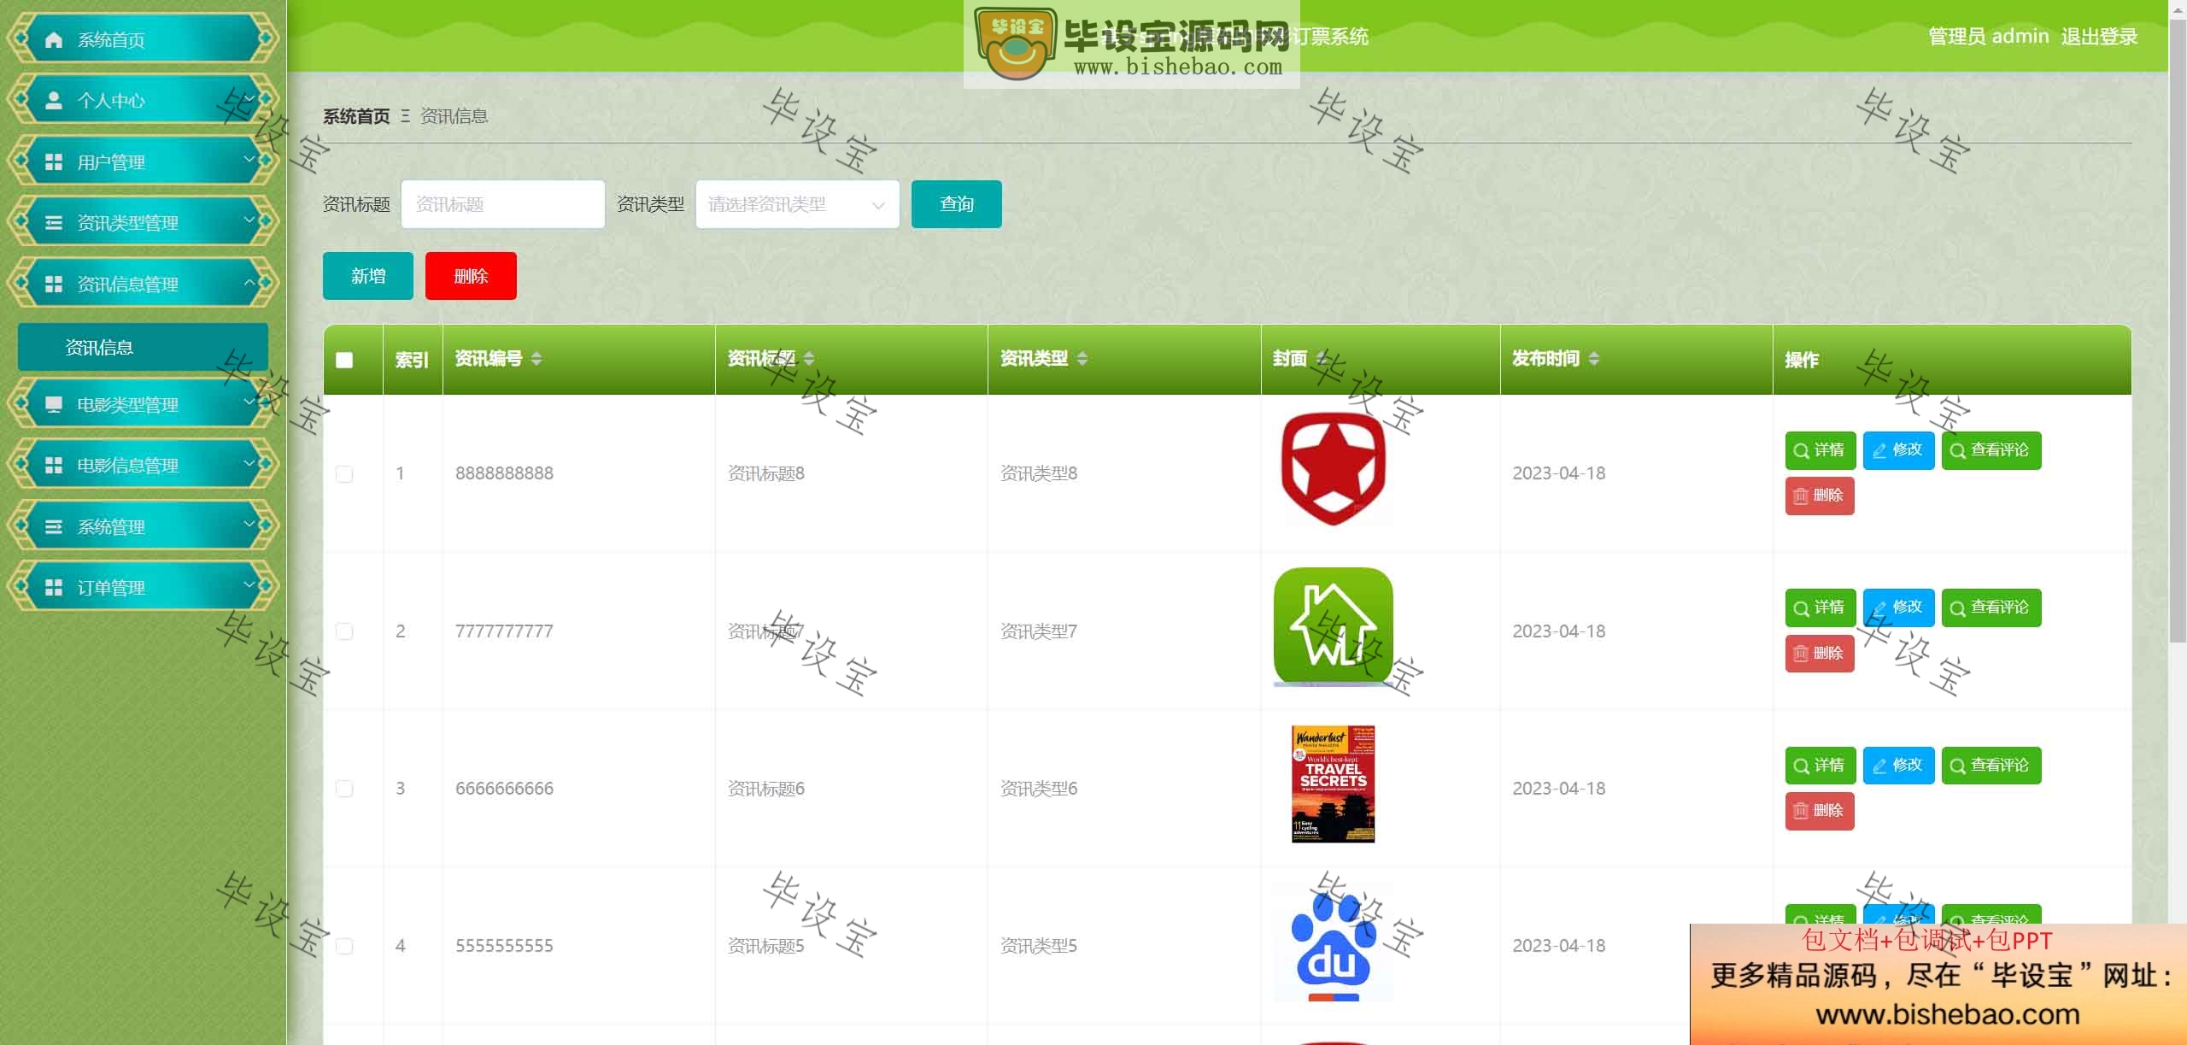2187x1045 pixels.
Task: Expand the 资讯类型管理 menu chevron
Action: pos(249,220)
